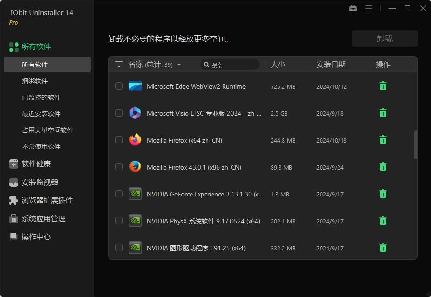Click the software list vertical scrollbar thumb
The width and height of the screenshot is (431, 297).
coord(415,144)
